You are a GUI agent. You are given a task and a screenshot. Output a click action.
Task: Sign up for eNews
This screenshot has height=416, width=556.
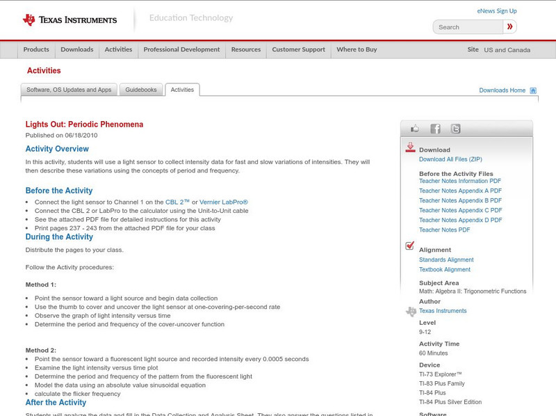coord(496,10)
